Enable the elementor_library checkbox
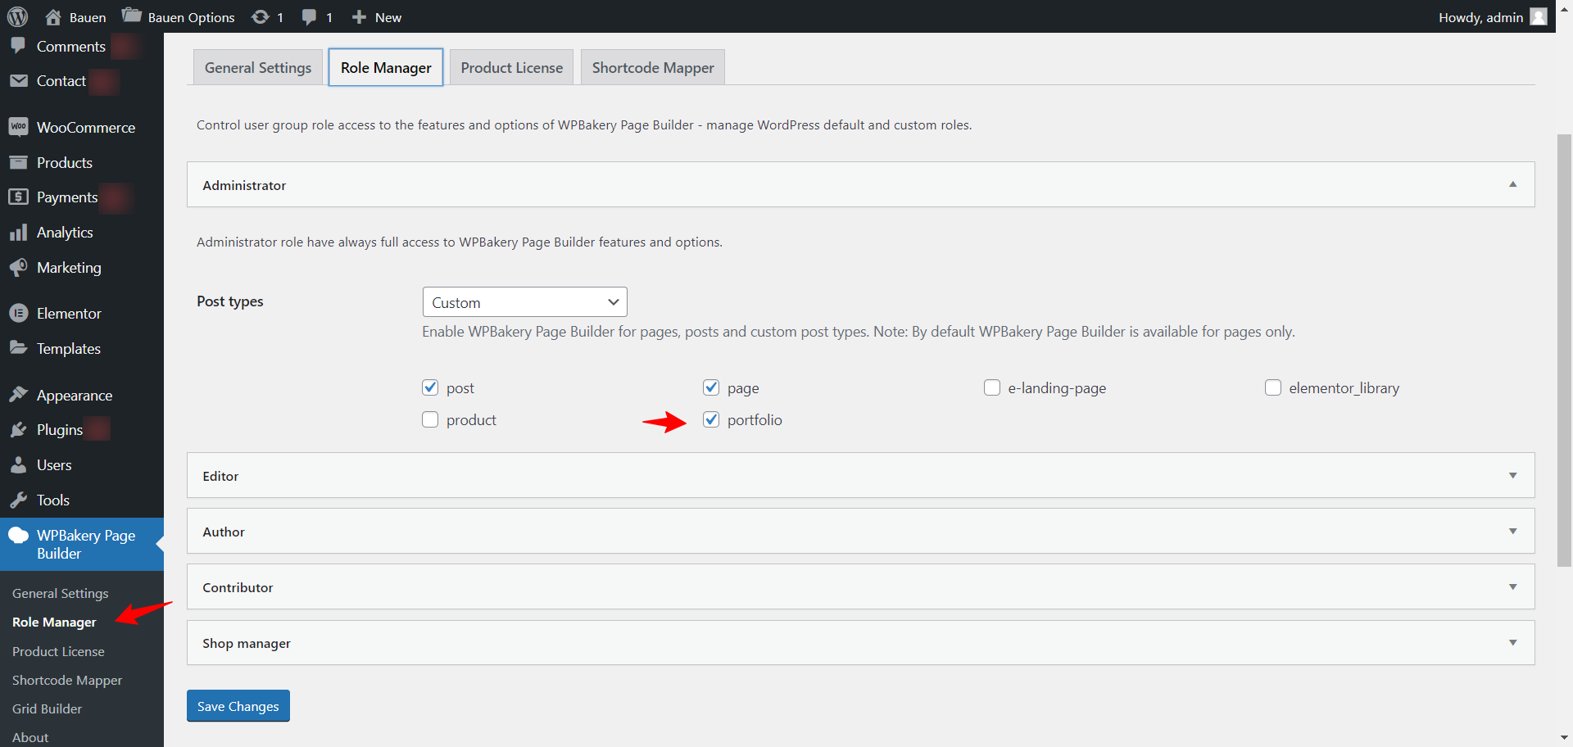The image size is (1573, 747). click(1273, 387)
